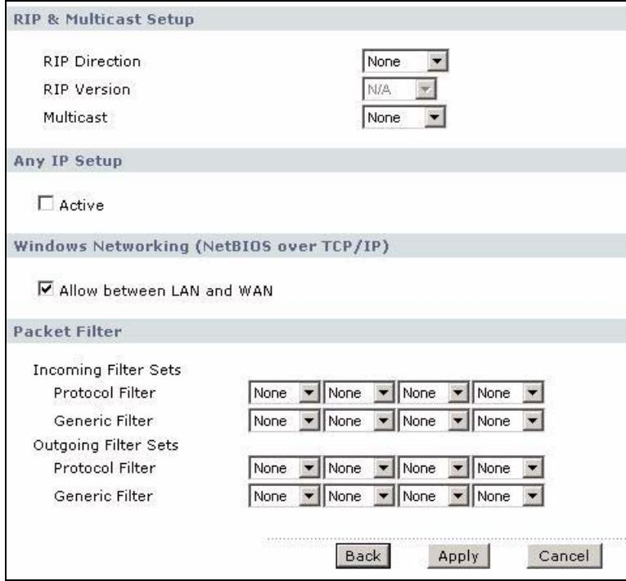Image resolution: width=626 pixels, height=581 pixels.
Task: Open third Incoming Generic Filter dropdown
Action: 433,421
